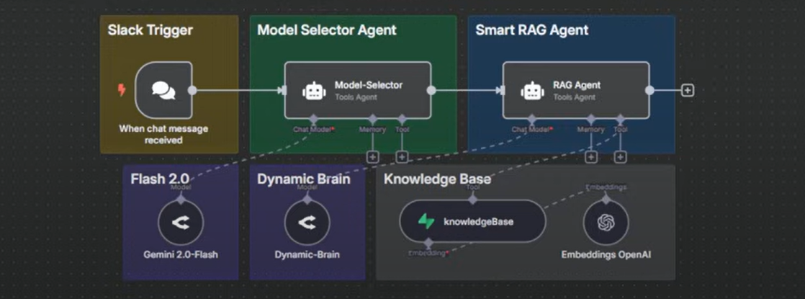Screen dimensions: 805x299
Task: Select the Embeddings OpenAI node icon
Action: click(606, 223)
